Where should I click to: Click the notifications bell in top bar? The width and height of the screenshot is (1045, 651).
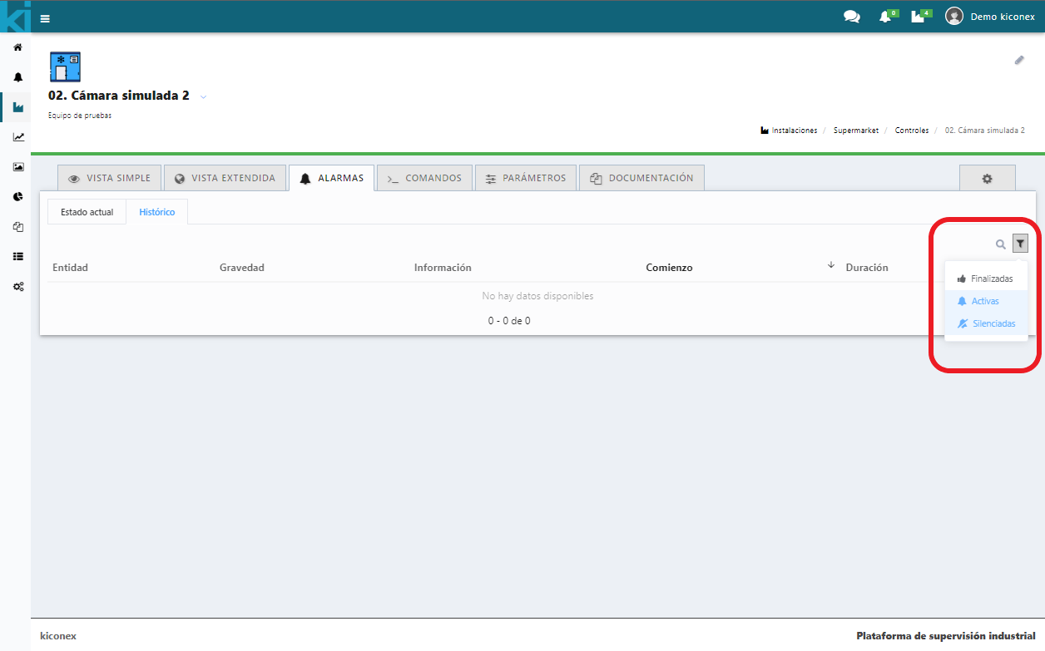tap(885, 17)
